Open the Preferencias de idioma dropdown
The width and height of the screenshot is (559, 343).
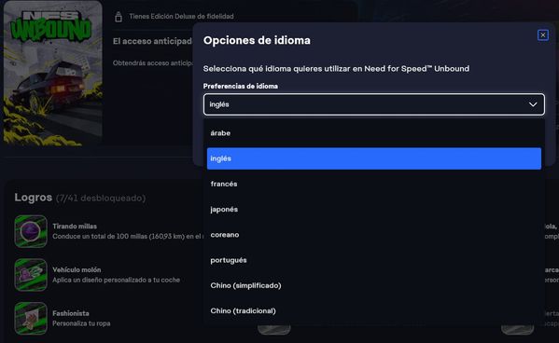374,104
